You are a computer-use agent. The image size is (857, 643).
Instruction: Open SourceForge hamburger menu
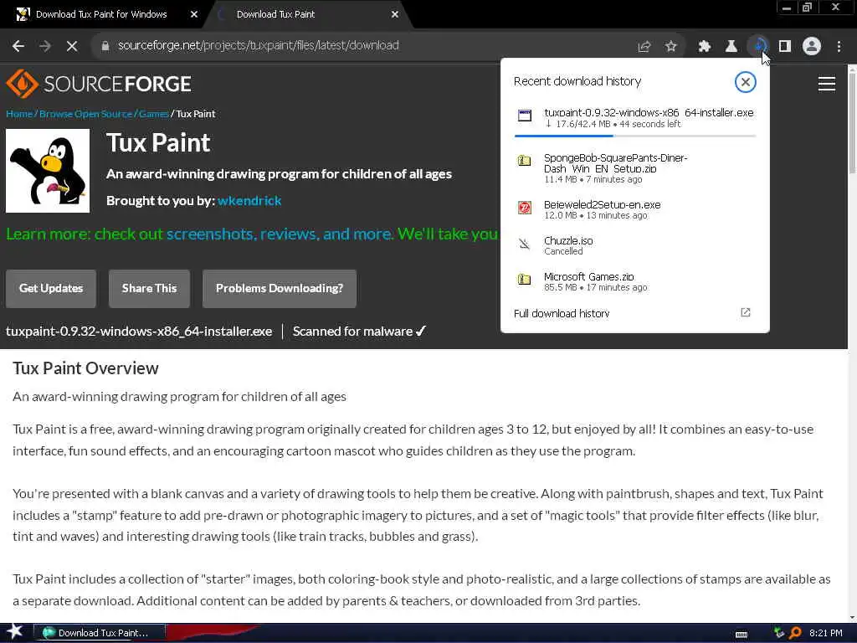(826, 84)
